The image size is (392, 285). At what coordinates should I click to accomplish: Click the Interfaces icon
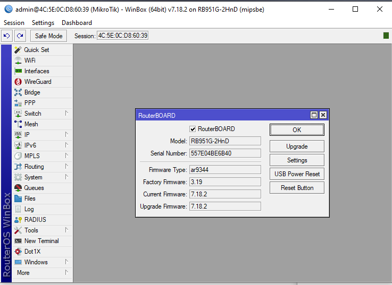pyautogui.click(x=18, y=71)
